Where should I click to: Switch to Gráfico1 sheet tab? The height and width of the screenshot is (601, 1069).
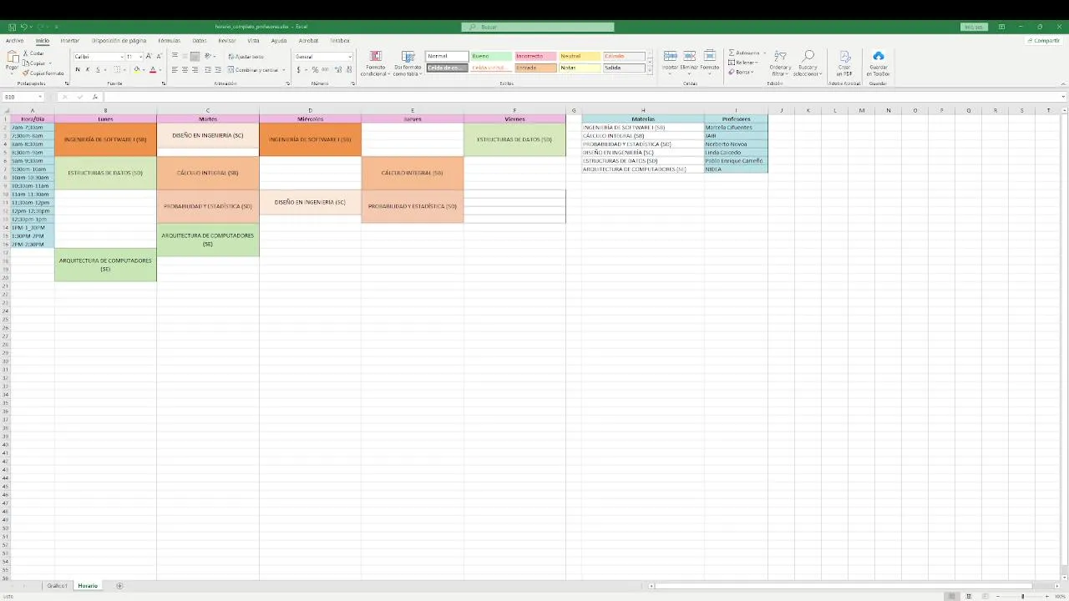[x=57, y=586]
